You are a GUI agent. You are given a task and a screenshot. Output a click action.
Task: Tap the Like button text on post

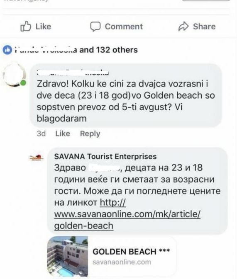click(x=43, y=27)
